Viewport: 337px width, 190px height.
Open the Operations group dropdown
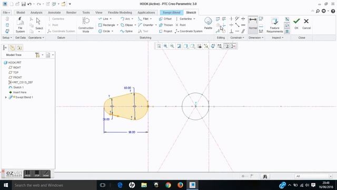click(36, 37)
